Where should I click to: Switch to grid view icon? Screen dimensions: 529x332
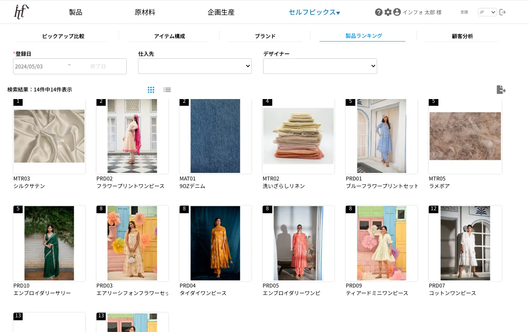[x=151, y=90]
